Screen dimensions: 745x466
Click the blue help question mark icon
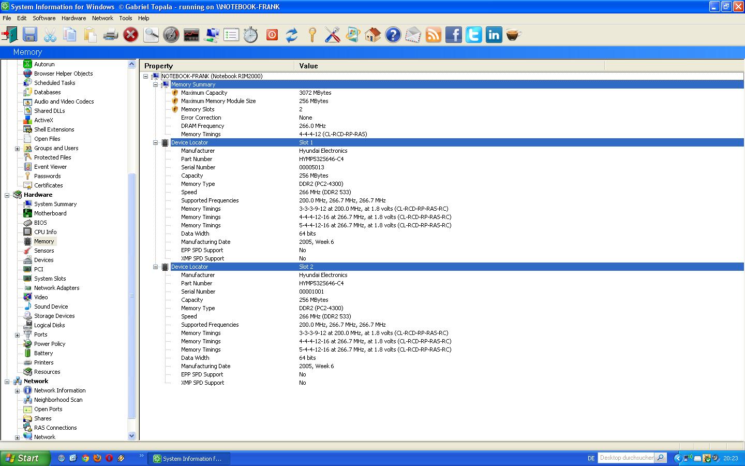pyautogui.click(x=393, y=35)
